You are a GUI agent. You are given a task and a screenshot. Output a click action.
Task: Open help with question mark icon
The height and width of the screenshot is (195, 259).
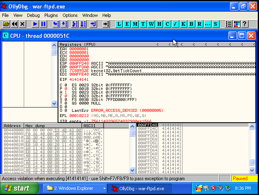click(x=244, y=24)
